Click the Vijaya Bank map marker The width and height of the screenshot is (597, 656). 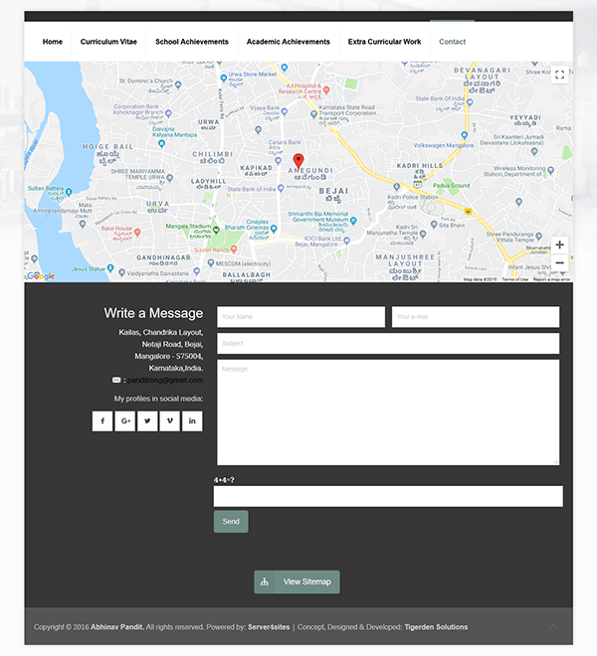point(285,111)
